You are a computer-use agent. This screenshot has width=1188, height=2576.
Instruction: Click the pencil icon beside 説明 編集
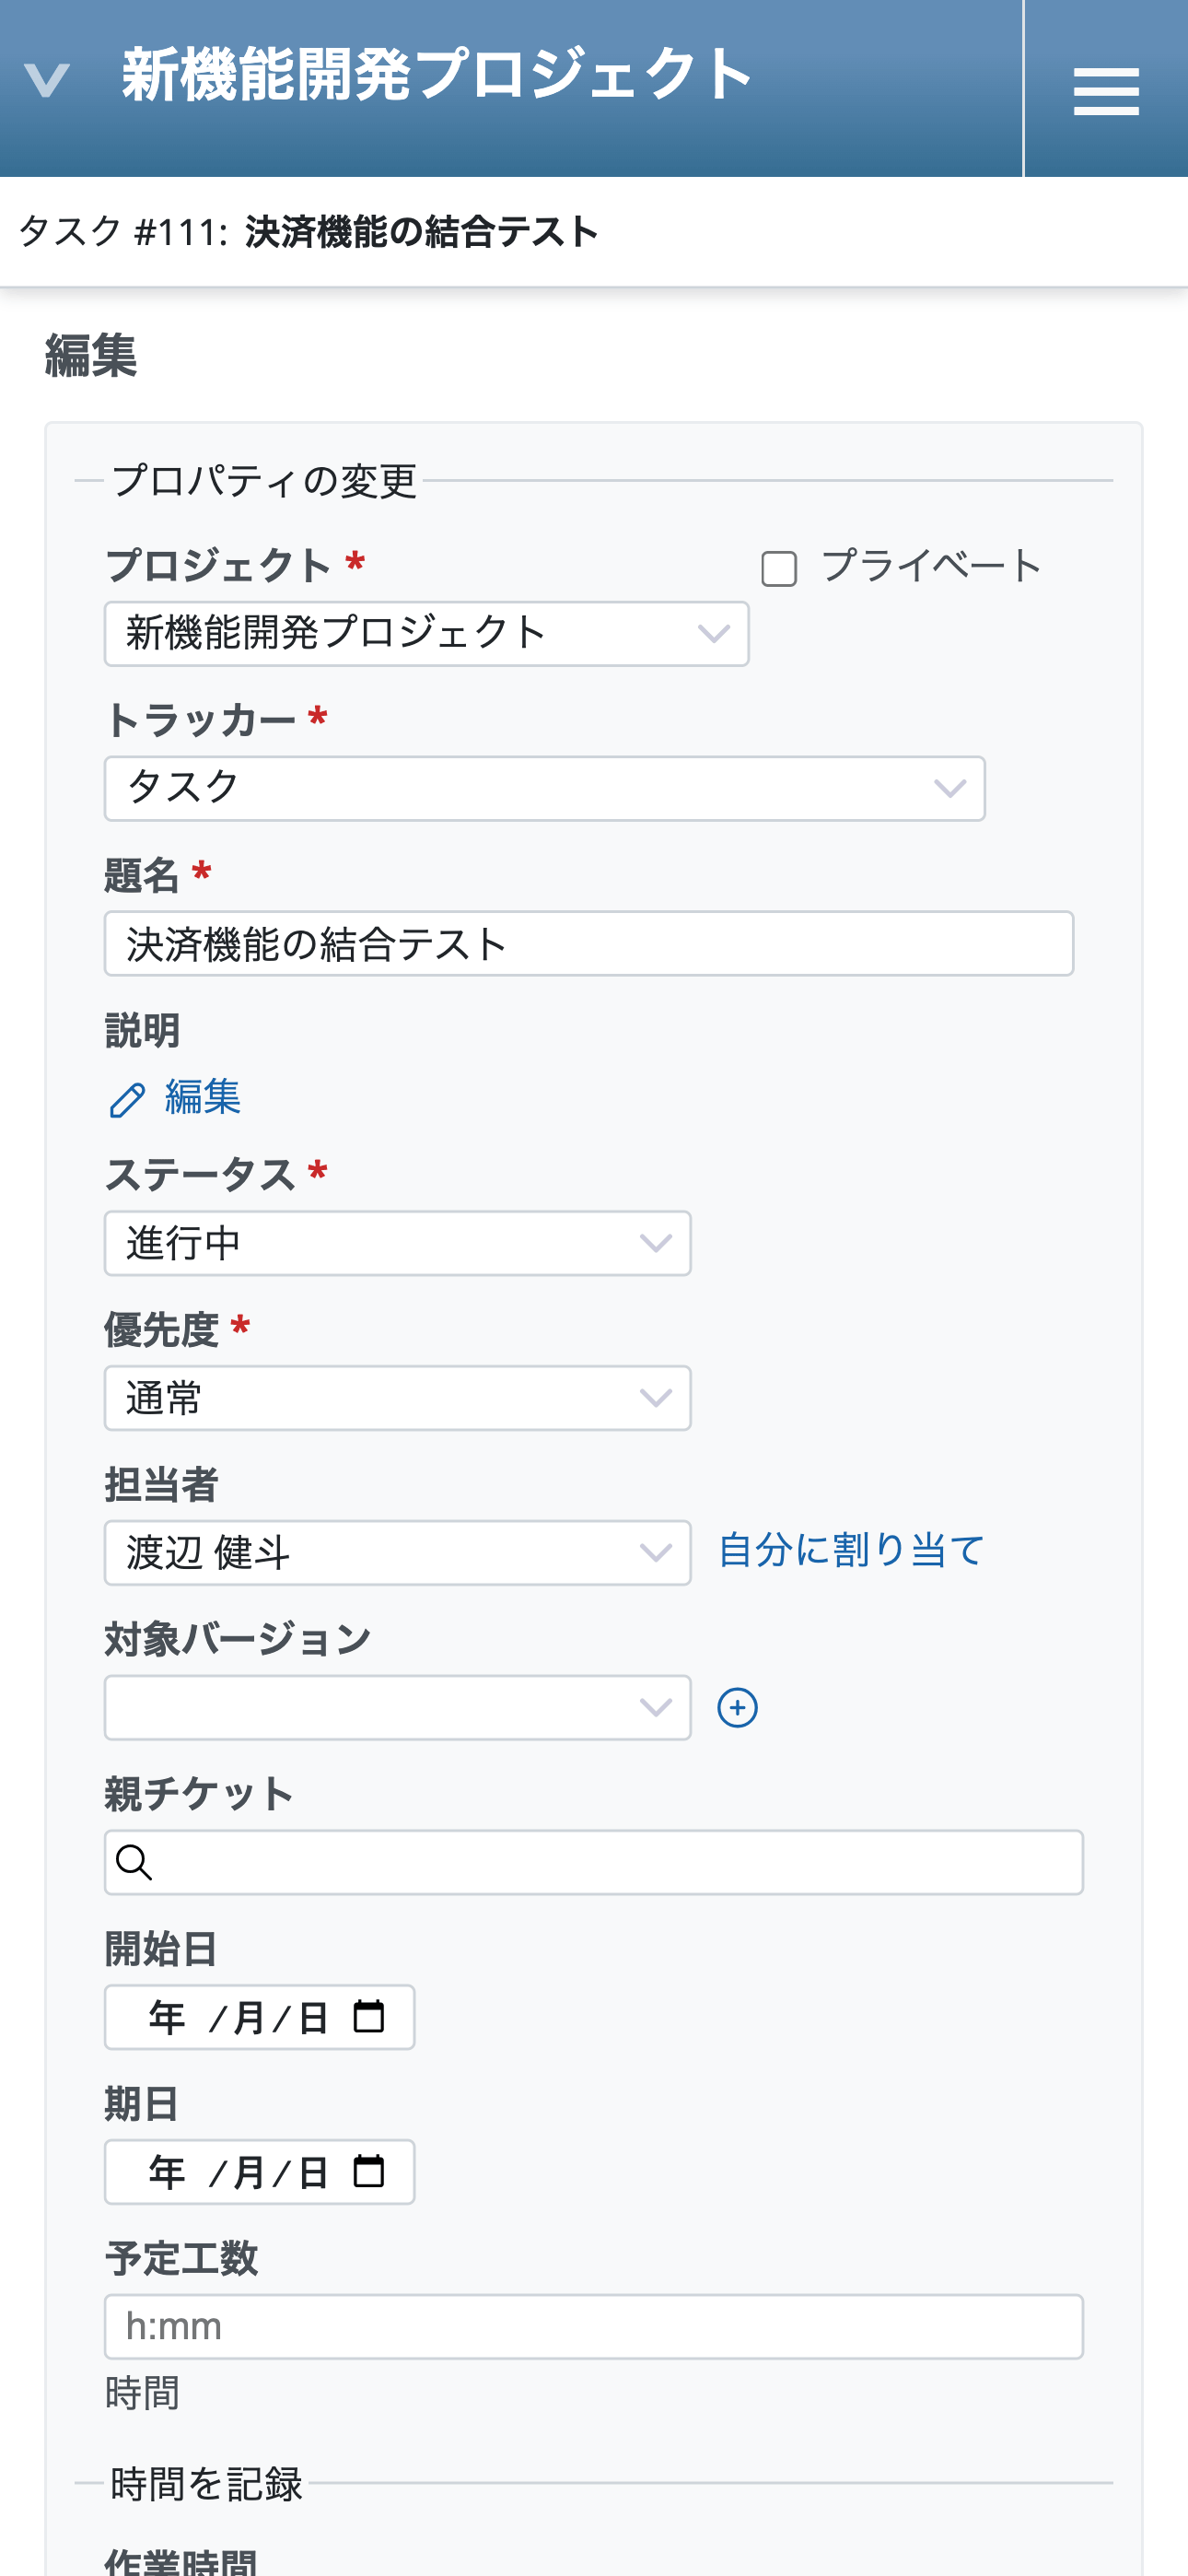[127, 1100]
